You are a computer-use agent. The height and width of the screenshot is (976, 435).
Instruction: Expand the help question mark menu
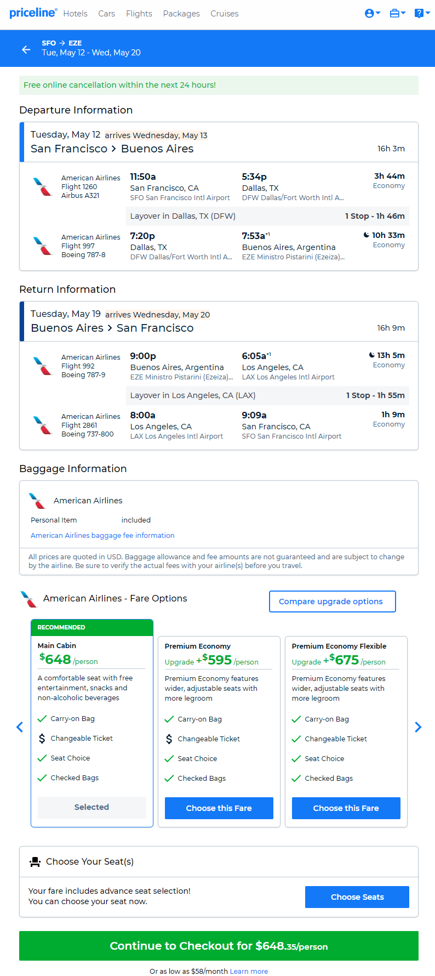point(422,13)
